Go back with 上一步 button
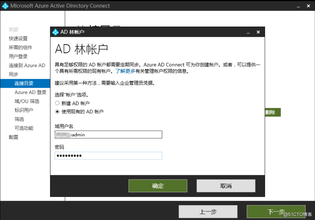This screenshot has height=220, width=315. point(208,212)
